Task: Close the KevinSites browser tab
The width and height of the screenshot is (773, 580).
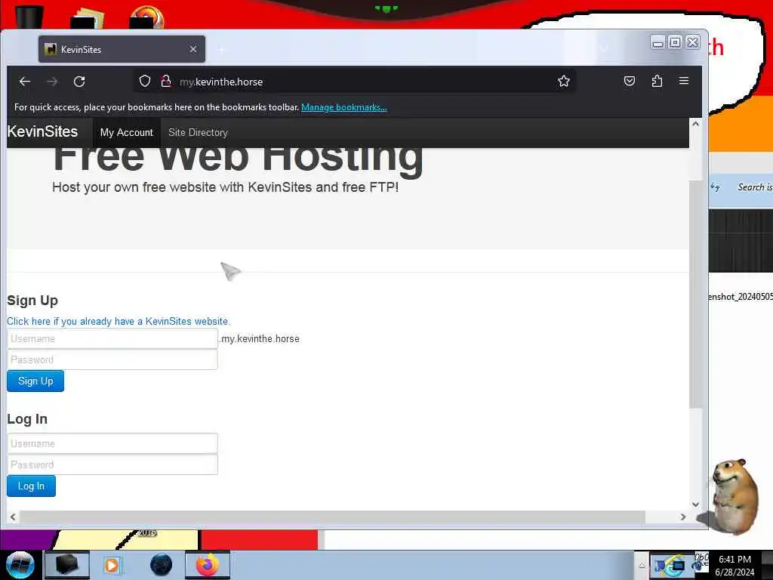Action: click(193, 49)
